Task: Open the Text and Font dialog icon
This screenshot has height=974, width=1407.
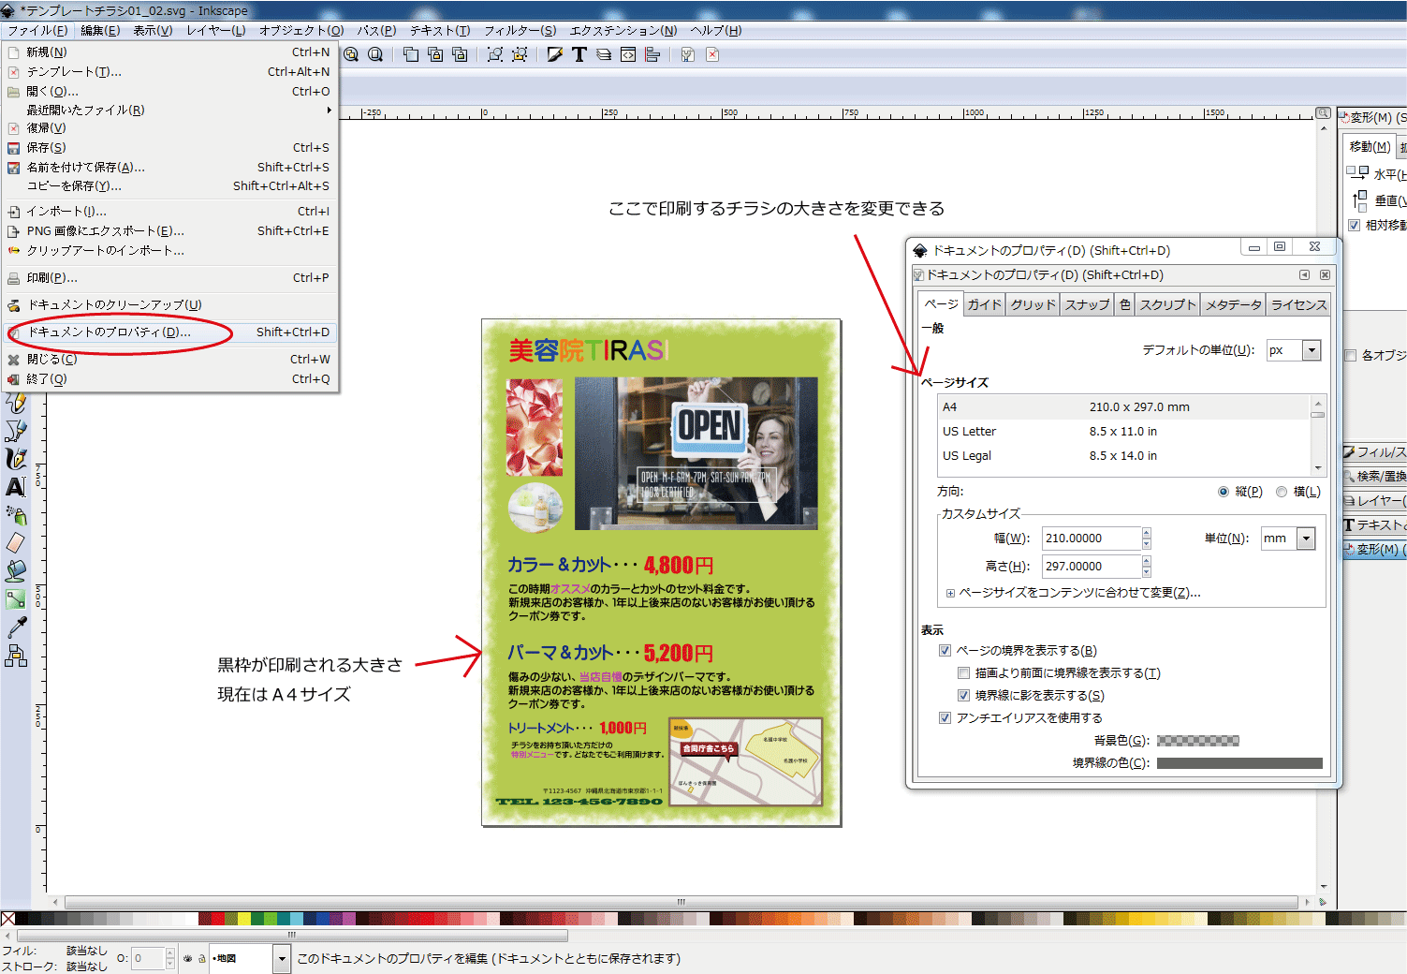Action: point(579,54)
